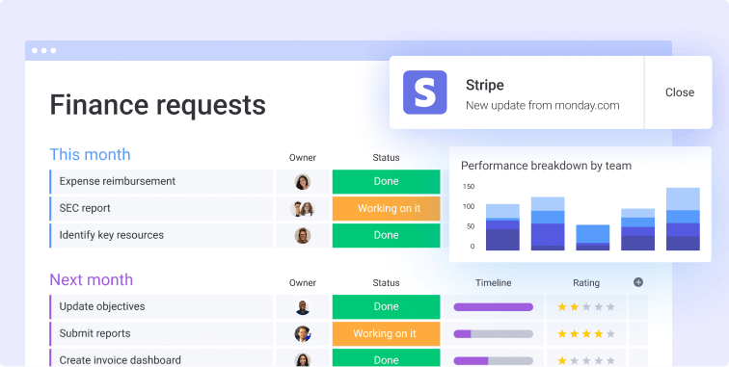Screen dimensions: 729x367
Task: Change SEC report Working on it status
Action: 386,209
